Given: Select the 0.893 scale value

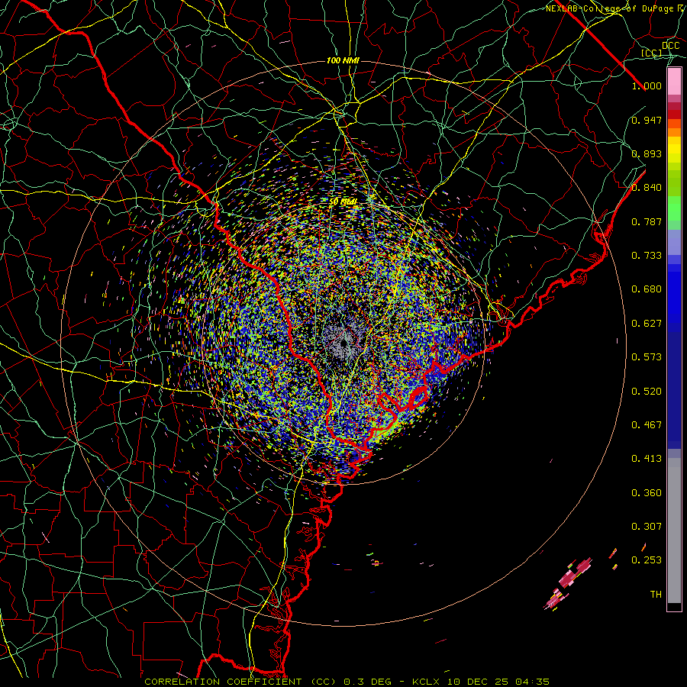Looking at the screenshot, I should (647, 153).
